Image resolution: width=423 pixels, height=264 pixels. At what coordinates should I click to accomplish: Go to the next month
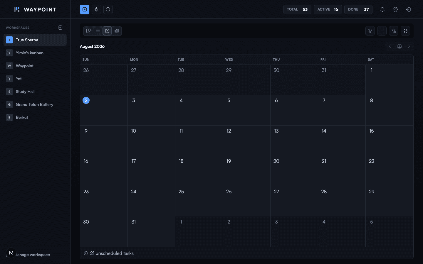409,46
